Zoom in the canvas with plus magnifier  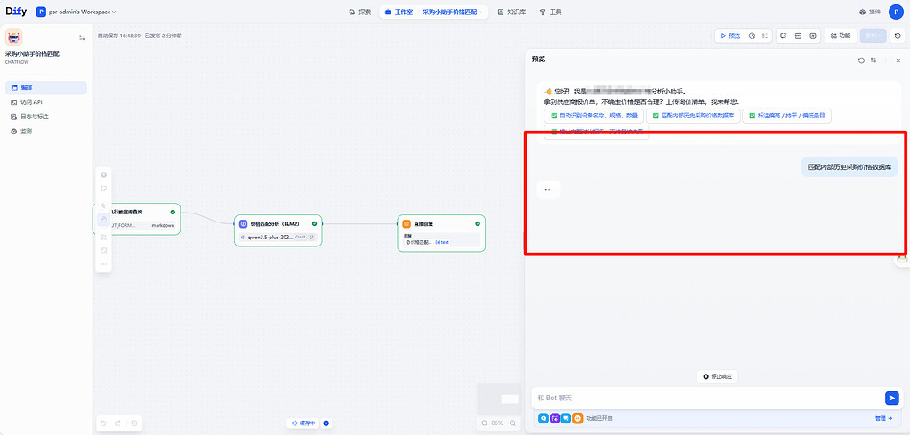512,423
